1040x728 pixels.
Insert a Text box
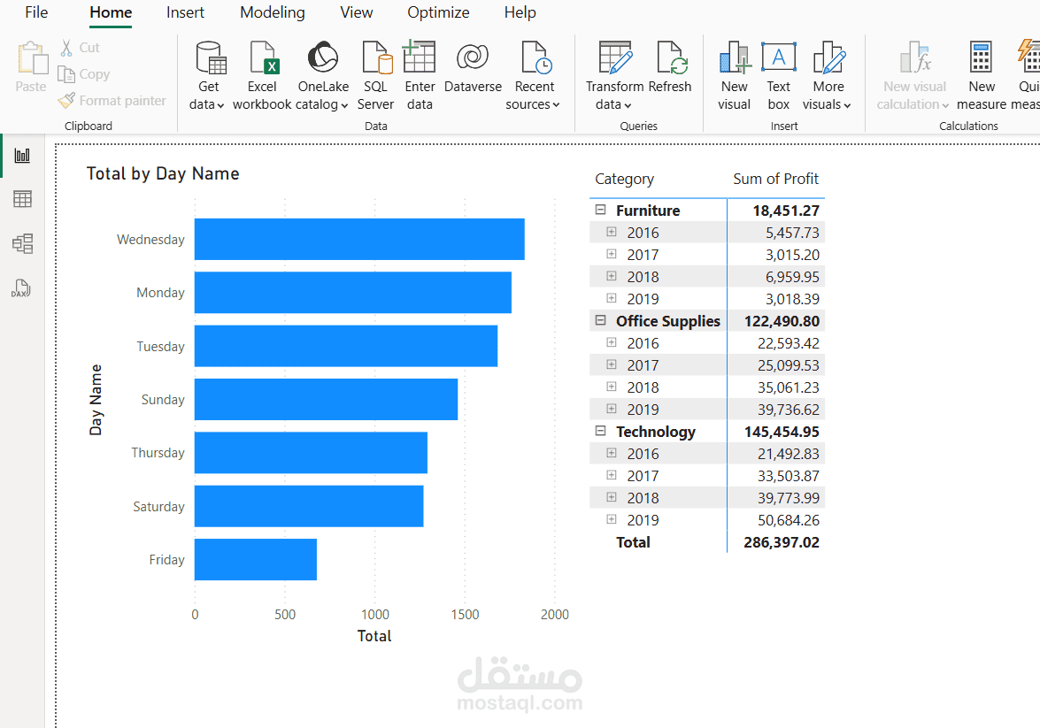pos(779,75)
